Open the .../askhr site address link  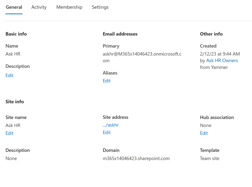click(x=111, y=125)
